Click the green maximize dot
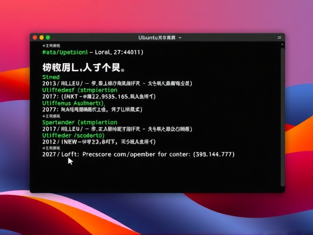 (x=47, y=37)
